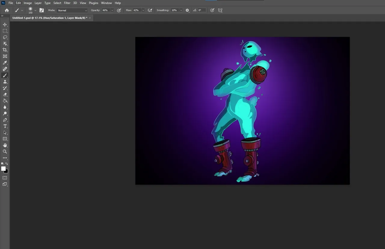The image size is (385, 249).
Task: Select the Clone Stamp tool
Action: [5, 82]
